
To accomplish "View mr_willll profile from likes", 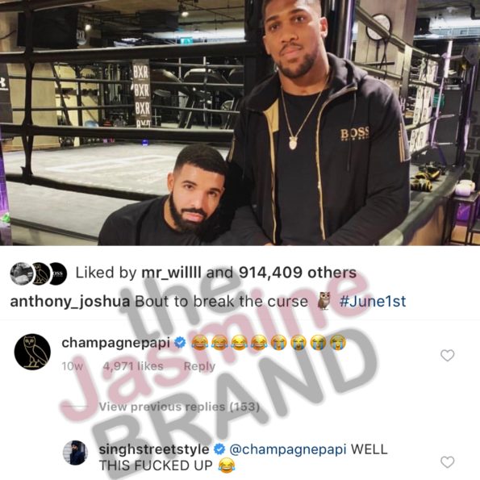I will click(171, 273).
